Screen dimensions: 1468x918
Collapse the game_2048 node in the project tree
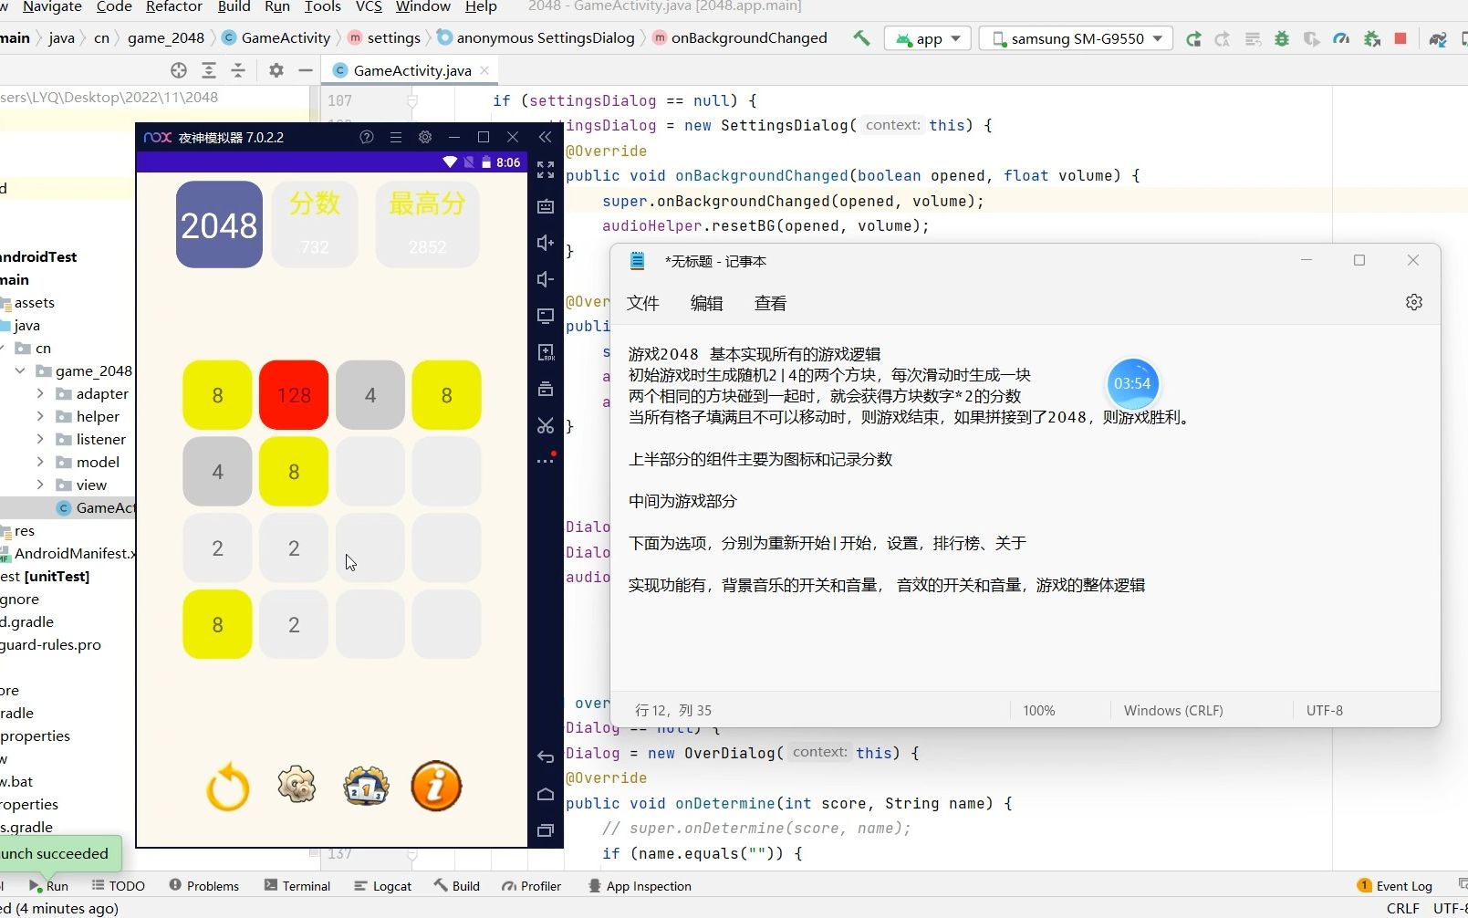click(20, 370)
